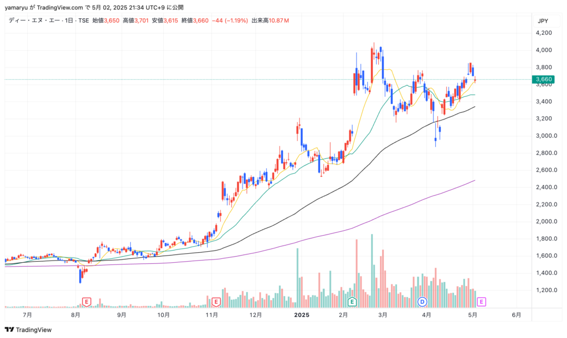
Task: Click the 10月 time axis label
Action: (x=163, y=315)
